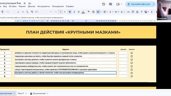Insert a comment from the toolbar
The height and width of the screenshot is (96, 171).
(133, 12)
